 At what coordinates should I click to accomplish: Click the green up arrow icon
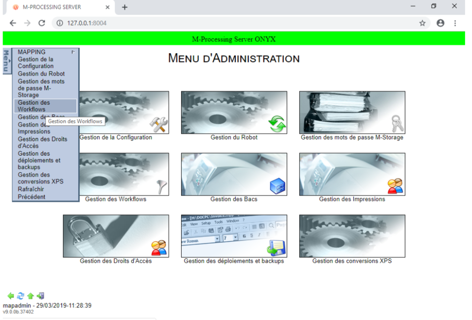(30, 296)
